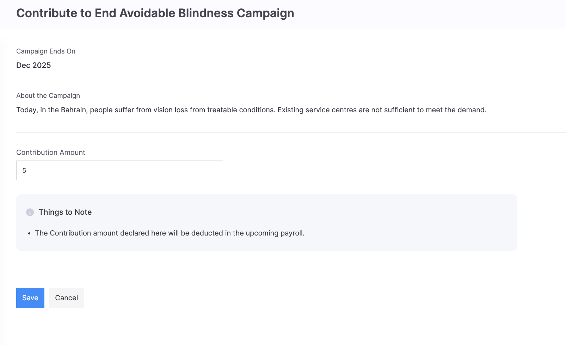Image resolution: width=566 pixels, height=345 pixels.
Task: Focus the Contribution Amount input field
Action: pyautogui.click(x=119, y=170)
